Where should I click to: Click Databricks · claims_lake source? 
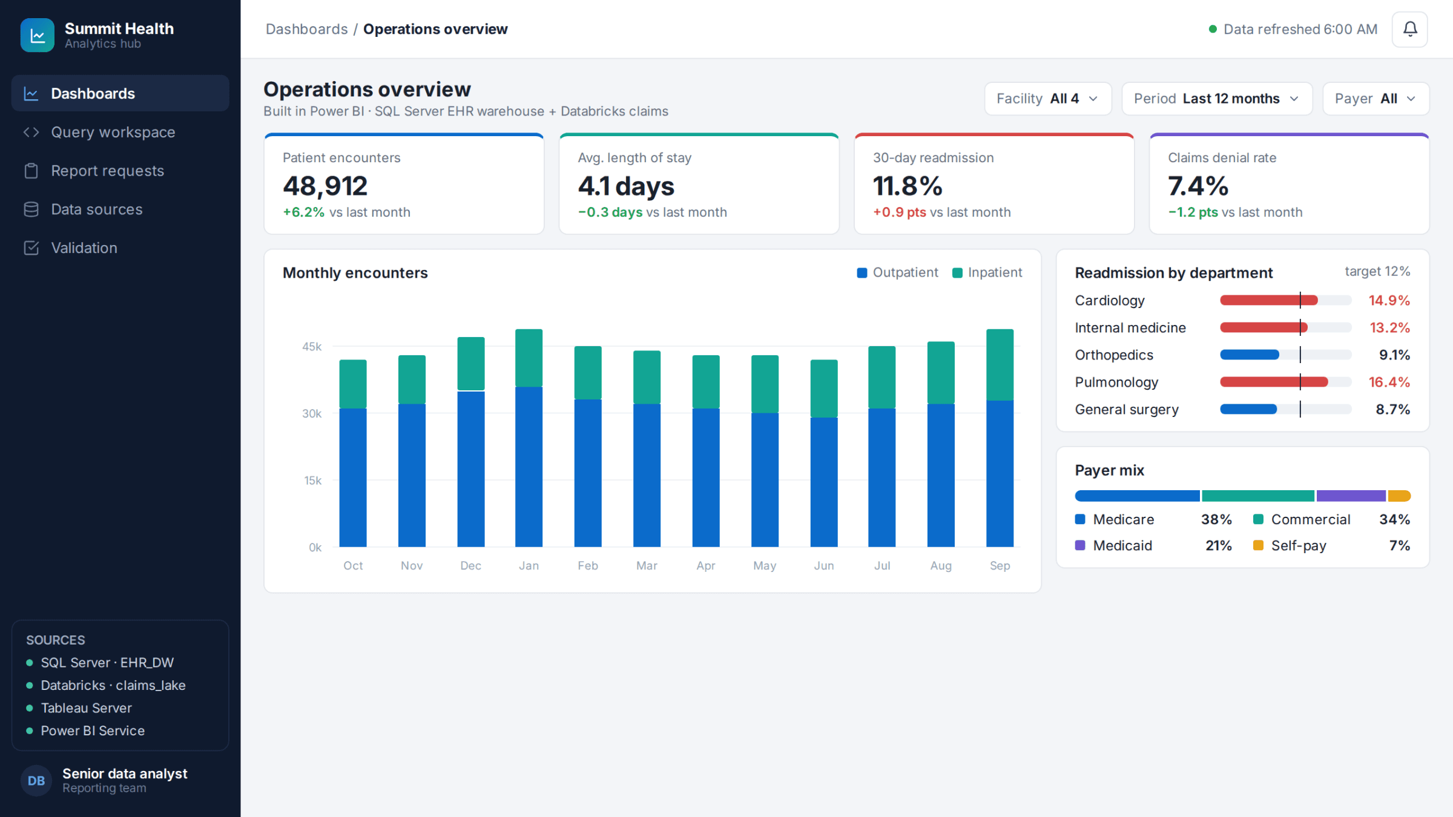tap(113, 685)
